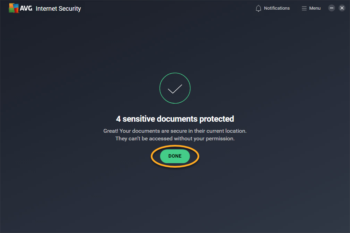Click the "4 sensitive documents protected" heading
The image size is (350, 233).
pos(175,119)
